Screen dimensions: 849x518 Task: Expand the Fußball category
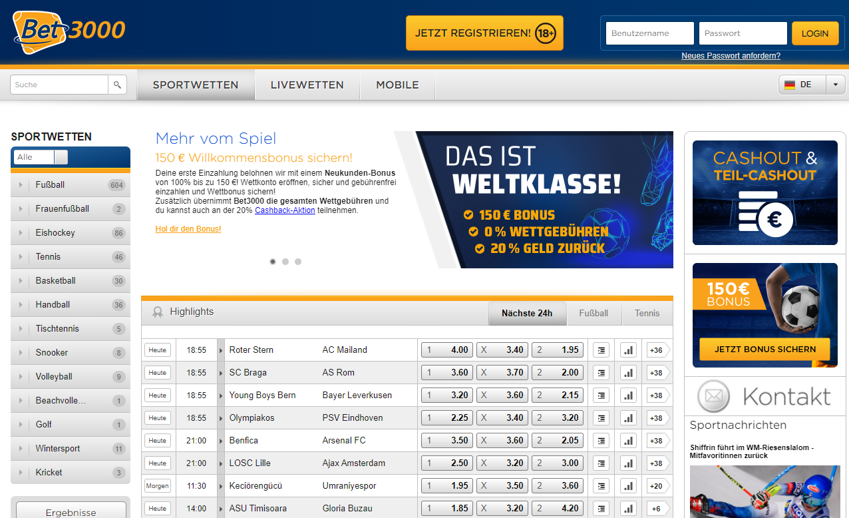(71, 185)
